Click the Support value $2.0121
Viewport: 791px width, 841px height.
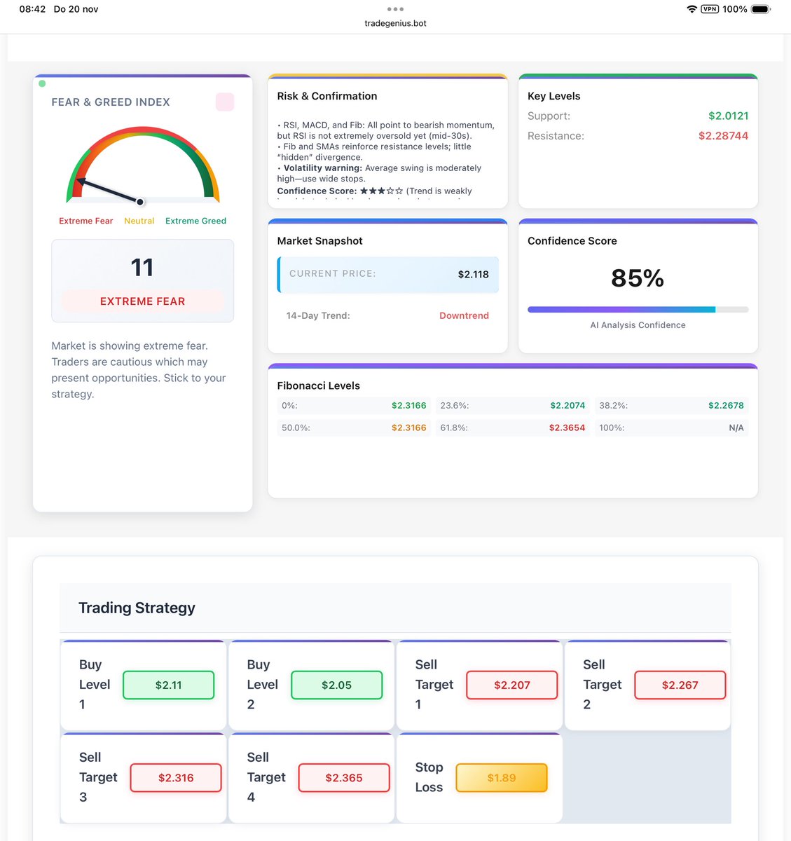coord(728,116)
